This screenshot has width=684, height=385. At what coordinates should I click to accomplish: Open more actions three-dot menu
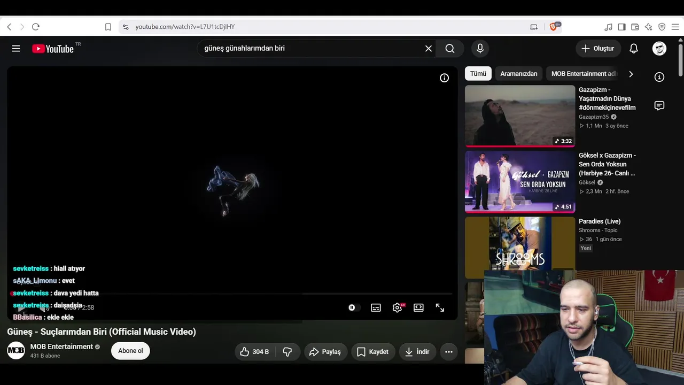click(449, 351)
